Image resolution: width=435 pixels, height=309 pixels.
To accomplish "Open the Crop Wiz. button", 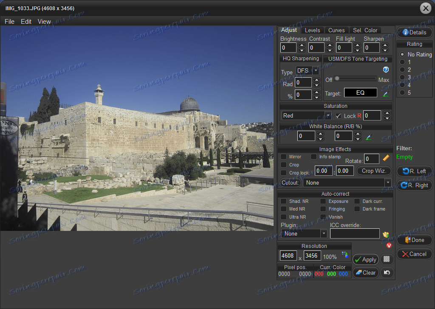I will click(374, 171).
